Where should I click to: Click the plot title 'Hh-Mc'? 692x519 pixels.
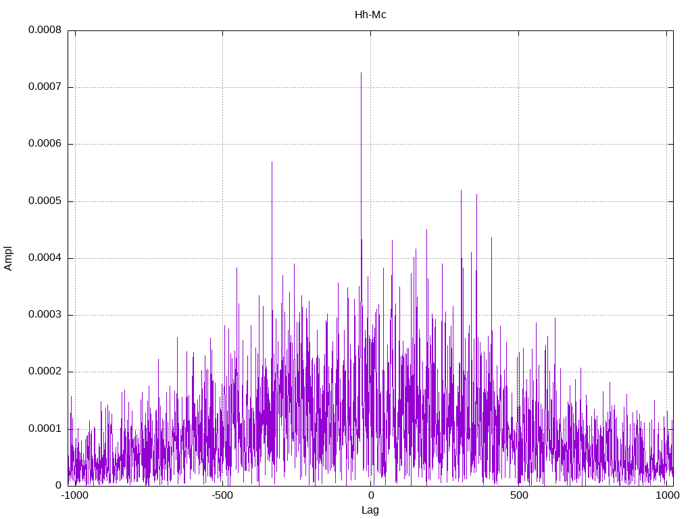pos(370,15)
